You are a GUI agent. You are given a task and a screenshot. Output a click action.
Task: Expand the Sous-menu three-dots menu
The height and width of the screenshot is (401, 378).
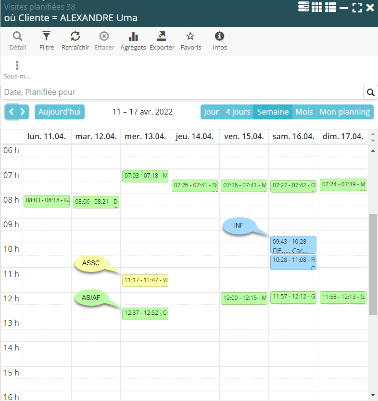[17, 69]
